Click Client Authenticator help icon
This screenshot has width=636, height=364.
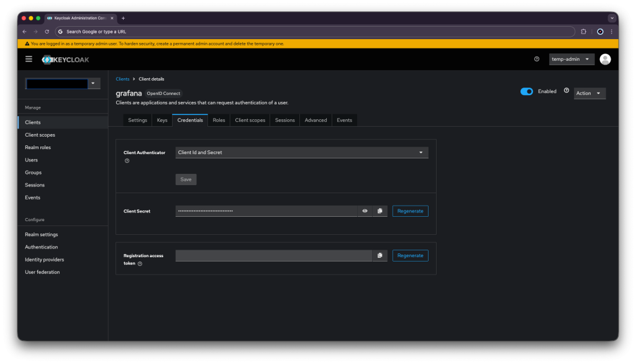(x=127, y=161)
